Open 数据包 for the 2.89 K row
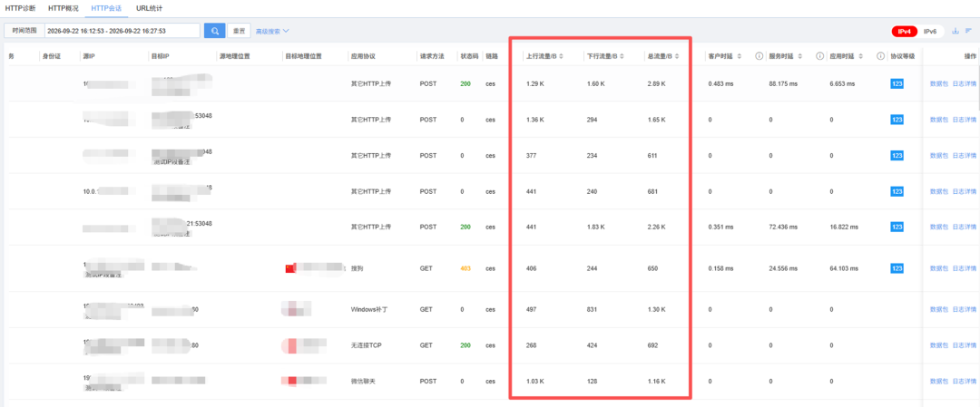This screenshot has width=980, height=407. [939, 83]
